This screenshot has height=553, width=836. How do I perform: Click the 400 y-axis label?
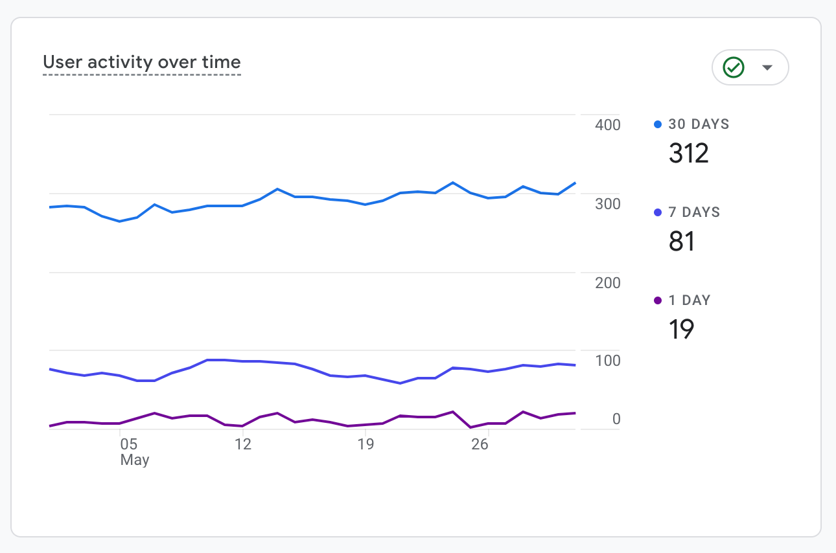tap(607, 125)
